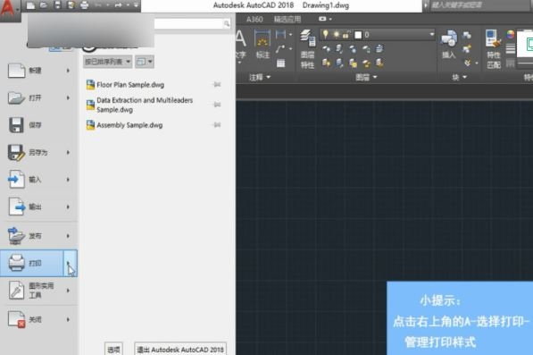Click arrow left of title bar search
This screenshot has width=533, height=355.
426,5
